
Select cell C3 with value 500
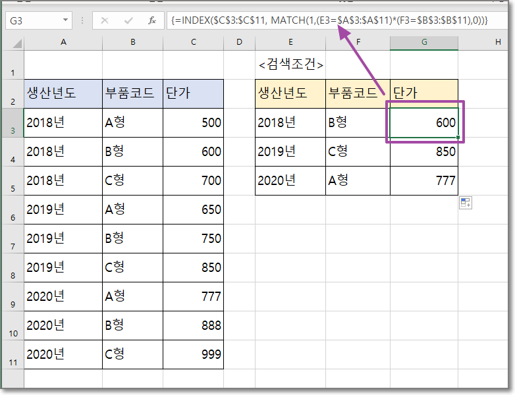tap(193, 123)
